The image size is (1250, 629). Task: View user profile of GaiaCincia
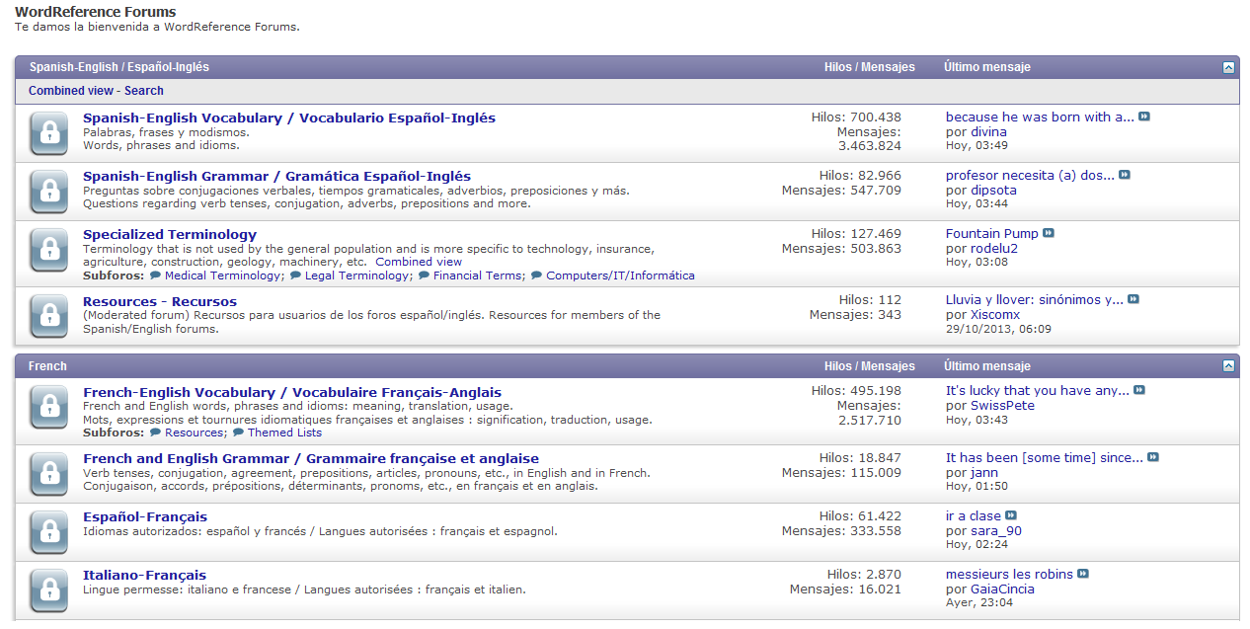1002,590
